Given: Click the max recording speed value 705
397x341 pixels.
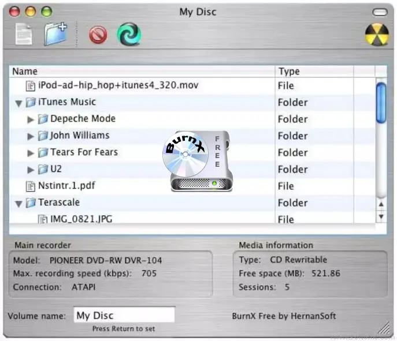Looking at the screenshot, I should [149, 273].
